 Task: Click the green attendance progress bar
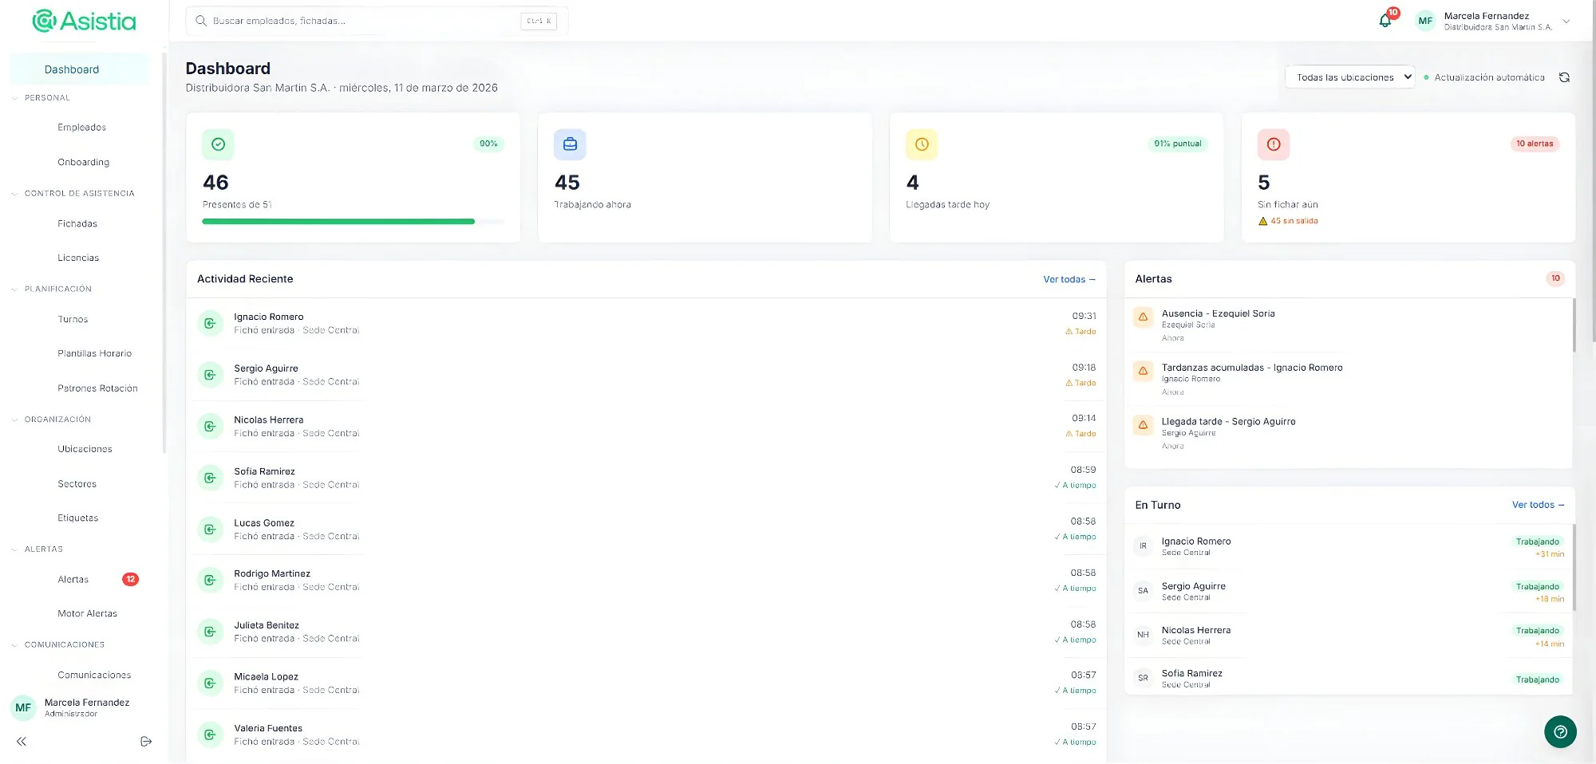pos(337,221)
